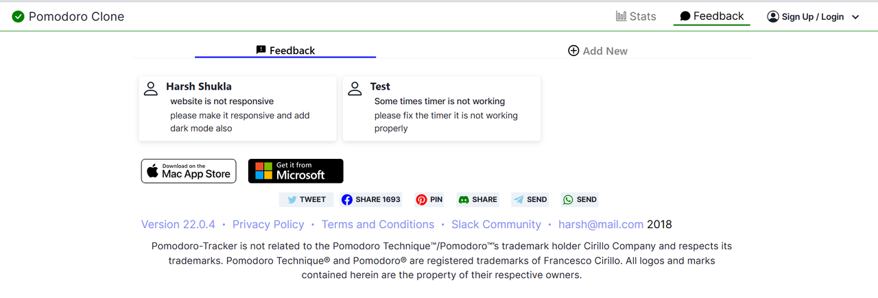
Task: Open the Download on the Mac App Store badge
Action: pyautogui.click(x=189, y=171)
